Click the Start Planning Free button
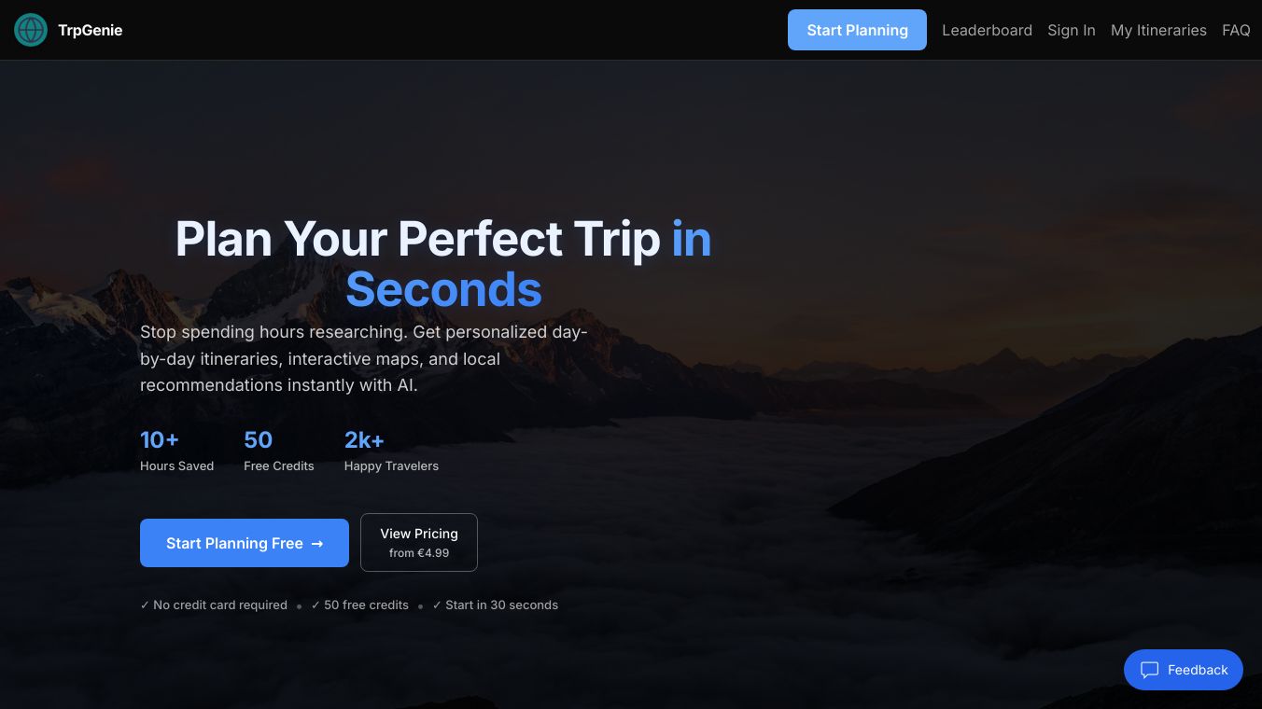The width and height of the screenshot is (1262, 709). click(245, 543)
